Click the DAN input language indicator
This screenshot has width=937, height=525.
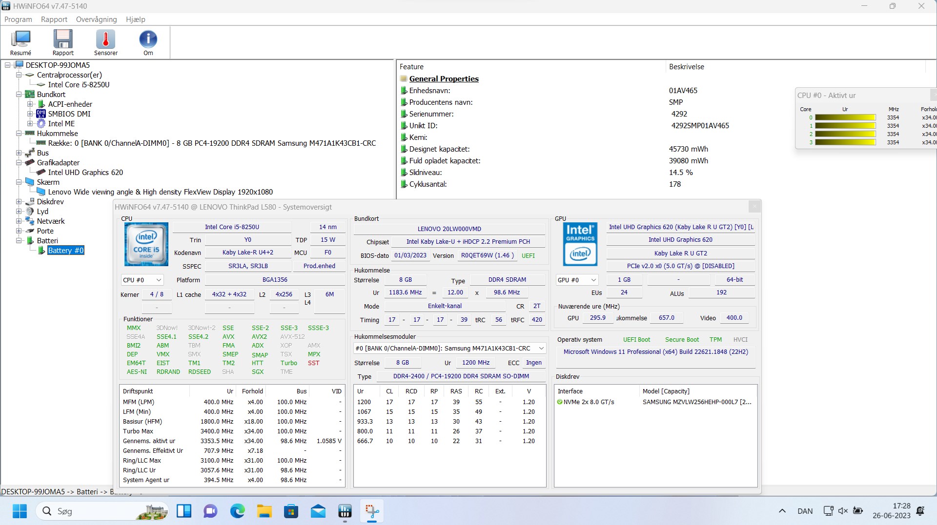805,511
